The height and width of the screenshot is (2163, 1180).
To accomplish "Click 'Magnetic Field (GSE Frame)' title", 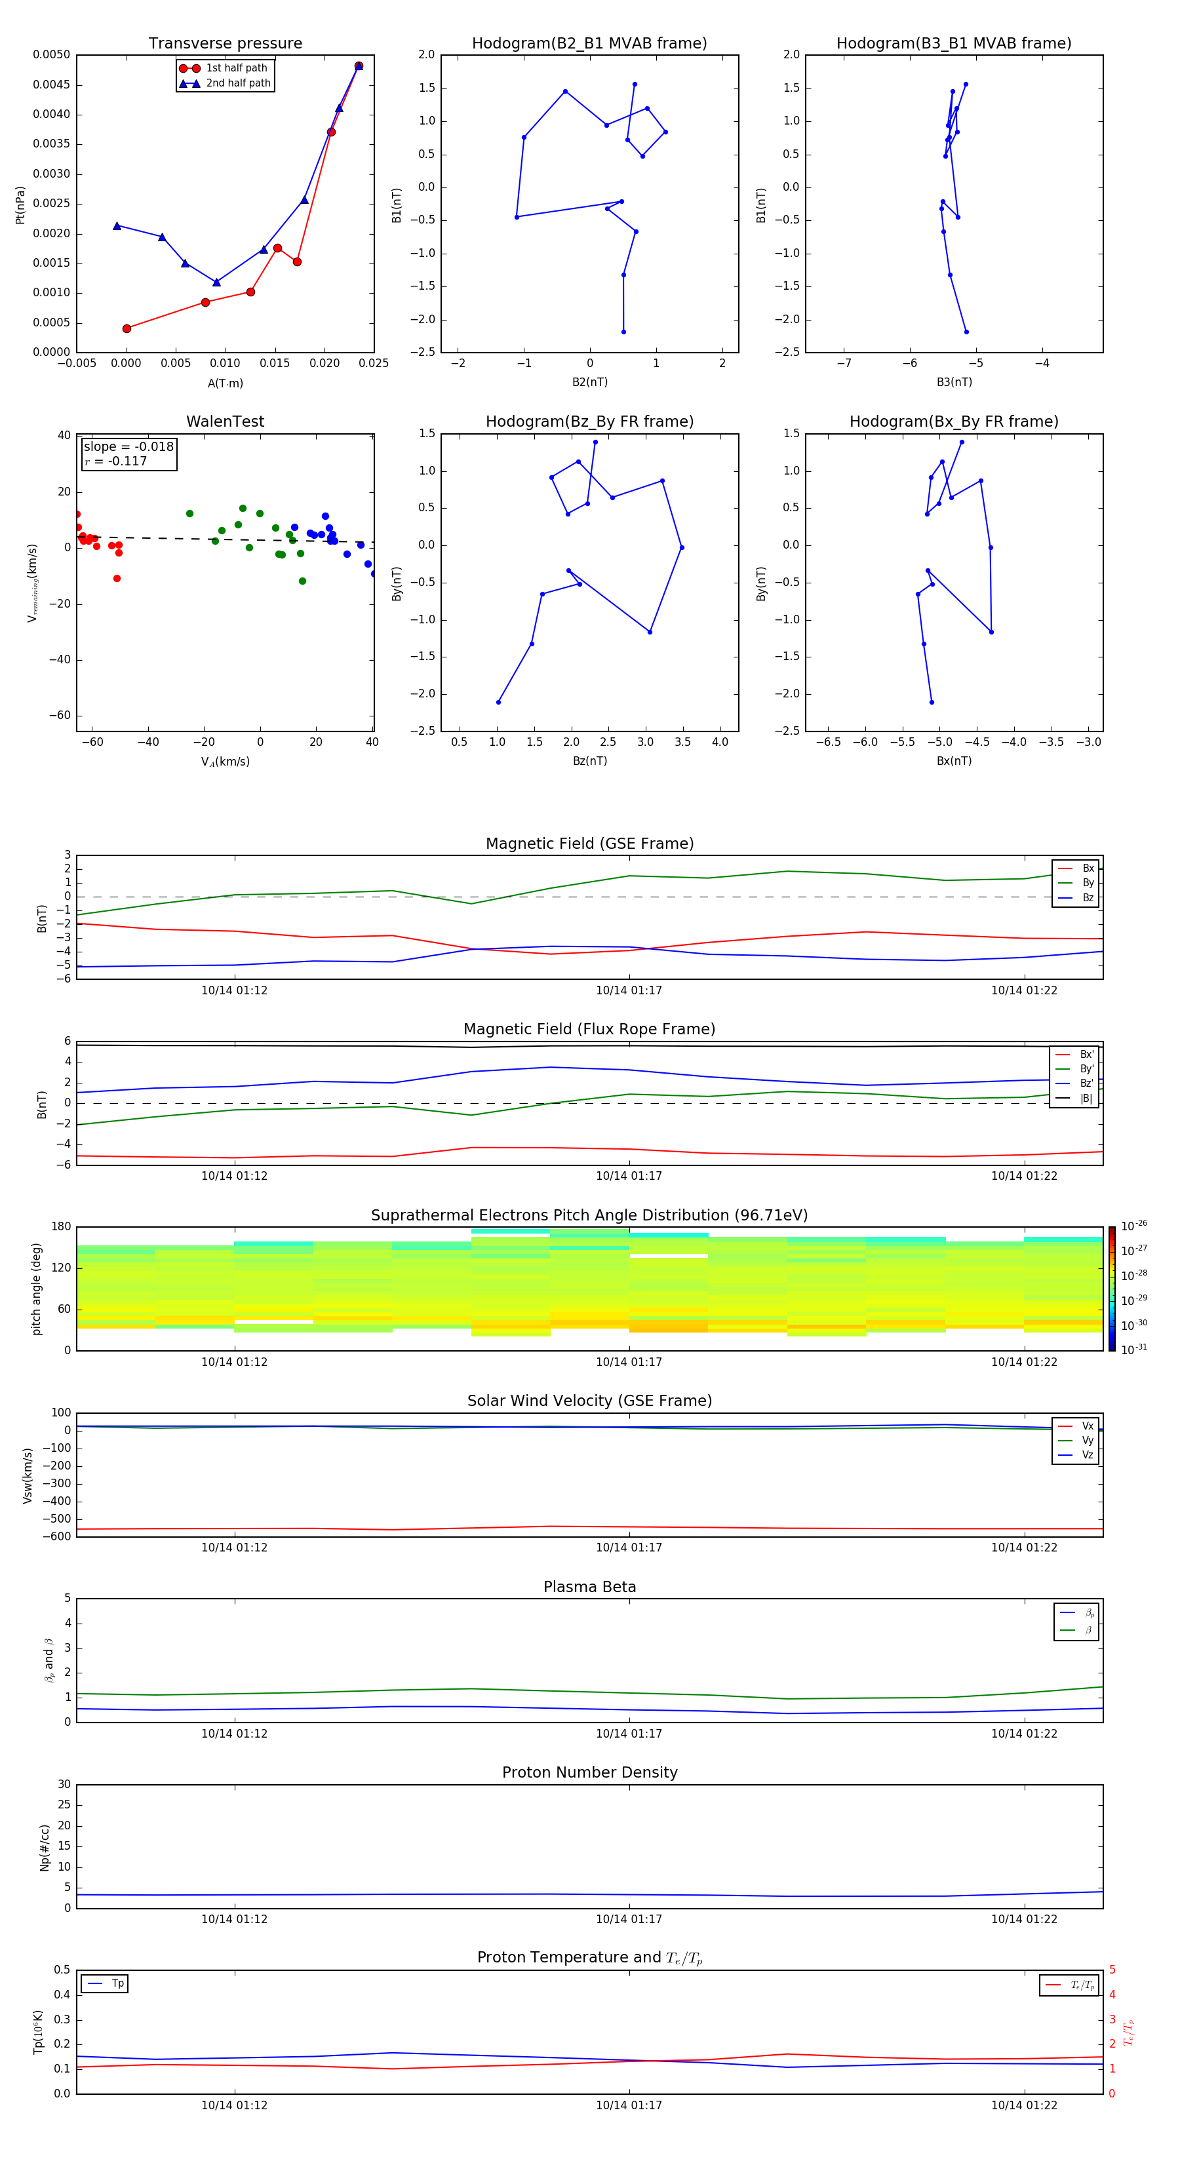I will [589, 844].
